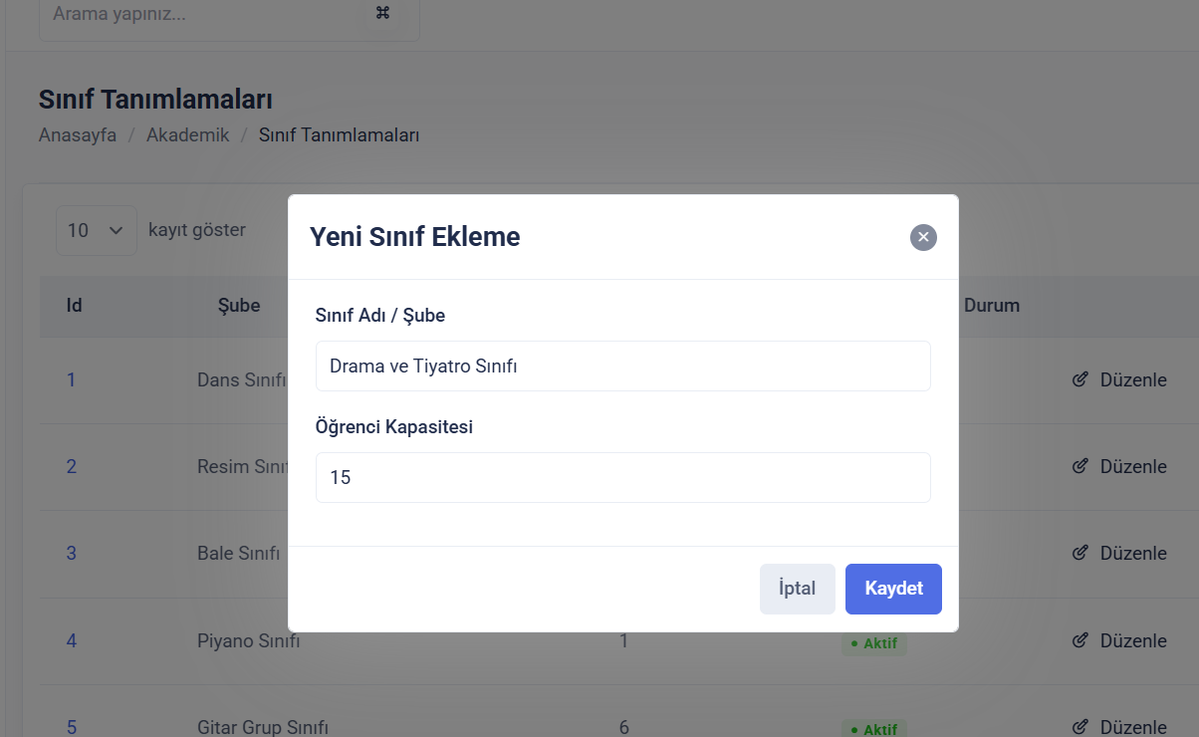The image size is (1199, 737).
Task: Click the Düzenle edit icon for row 3
Action: [x=1080, y=553]
